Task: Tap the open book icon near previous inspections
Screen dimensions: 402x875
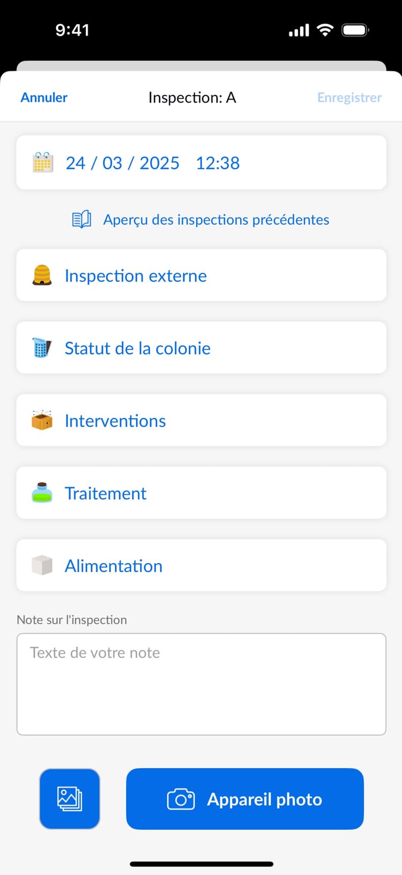Action: click(x=81, y=219)
